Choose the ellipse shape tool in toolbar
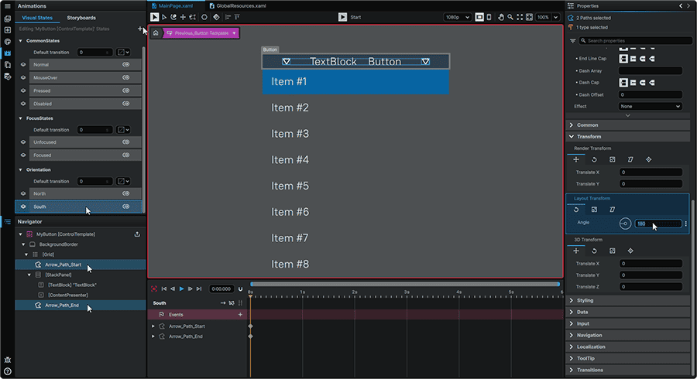Image resolution: width=697 pixels, height=379 pixels. coord(204,17)
